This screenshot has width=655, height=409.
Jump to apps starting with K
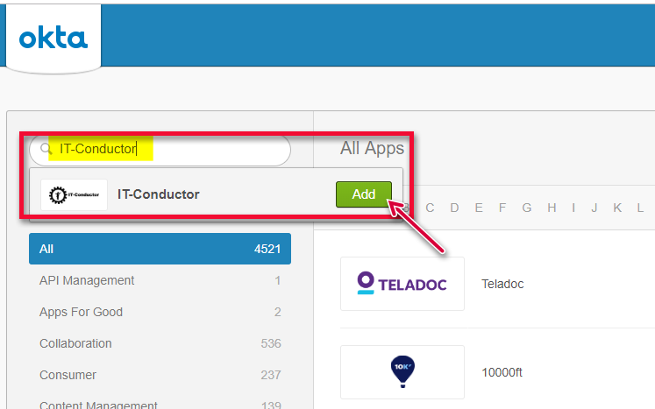pos(617,208)
